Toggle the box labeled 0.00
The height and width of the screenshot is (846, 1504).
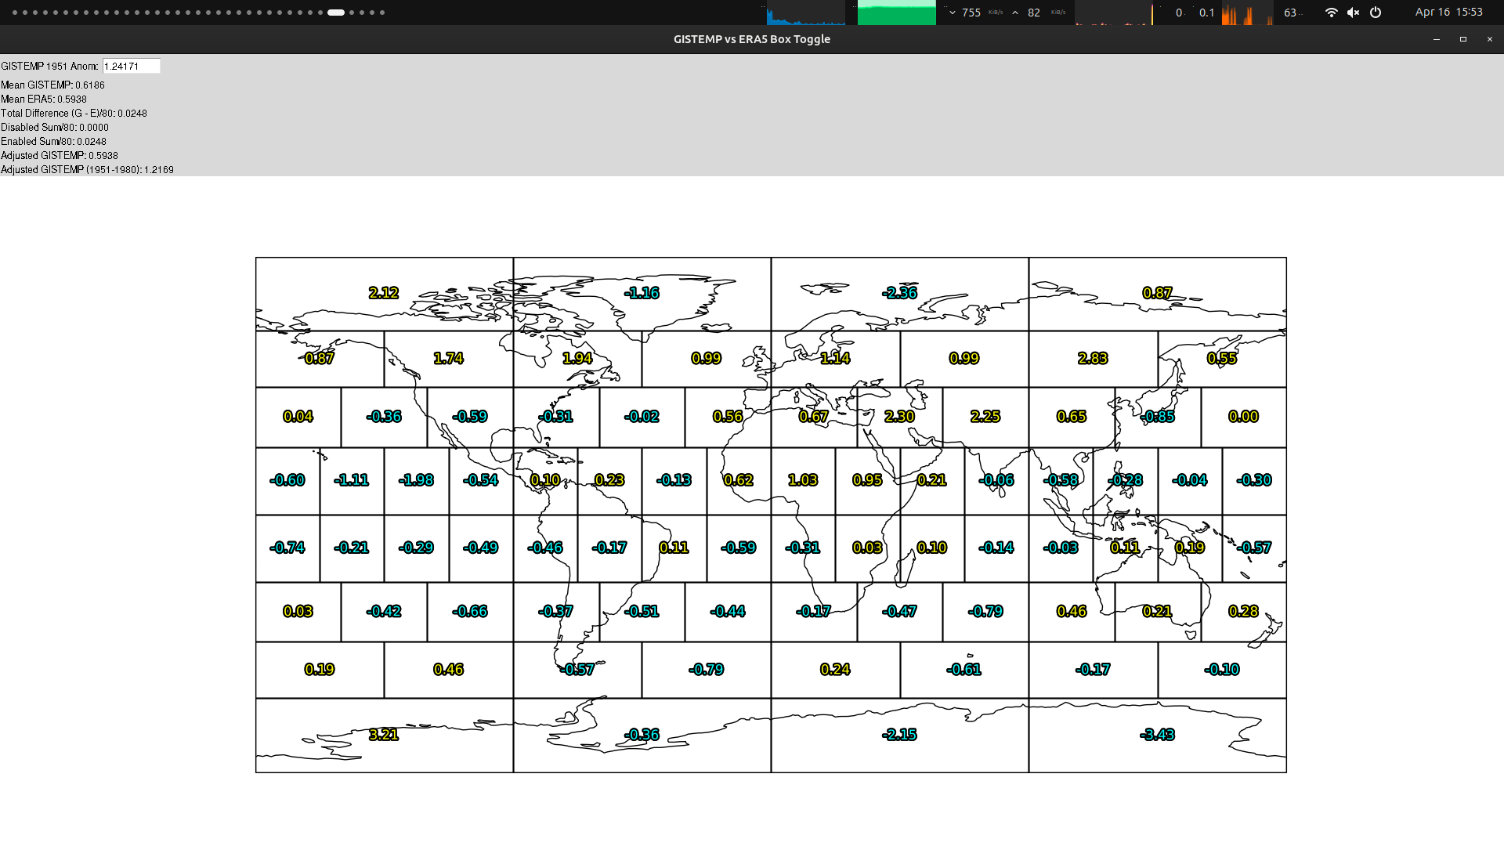coord(1243,417)
